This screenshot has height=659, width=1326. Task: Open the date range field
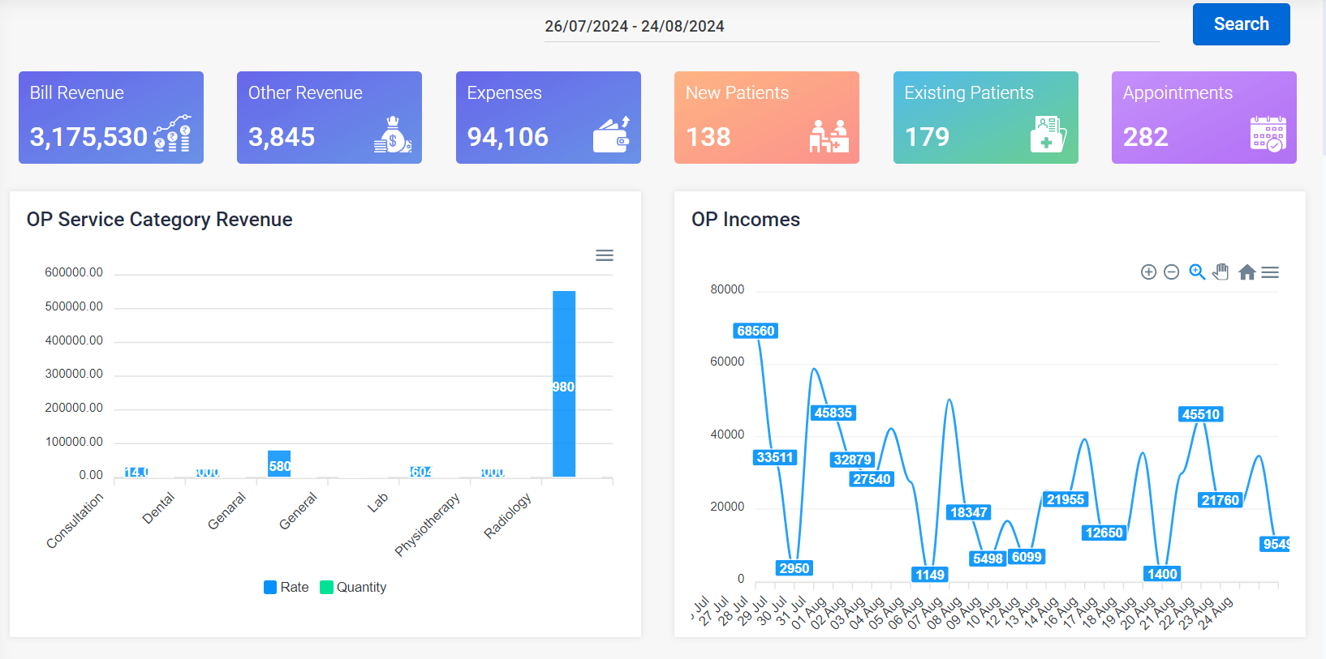click(x=850, y=26)
